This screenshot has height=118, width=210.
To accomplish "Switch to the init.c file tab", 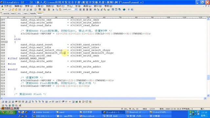I will [20, 13].
